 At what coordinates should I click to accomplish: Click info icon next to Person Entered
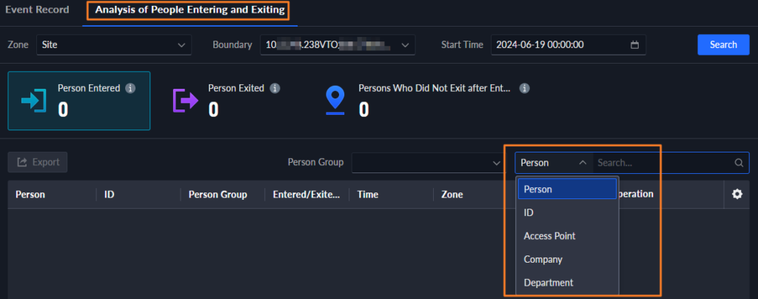[x=130, y=88]
